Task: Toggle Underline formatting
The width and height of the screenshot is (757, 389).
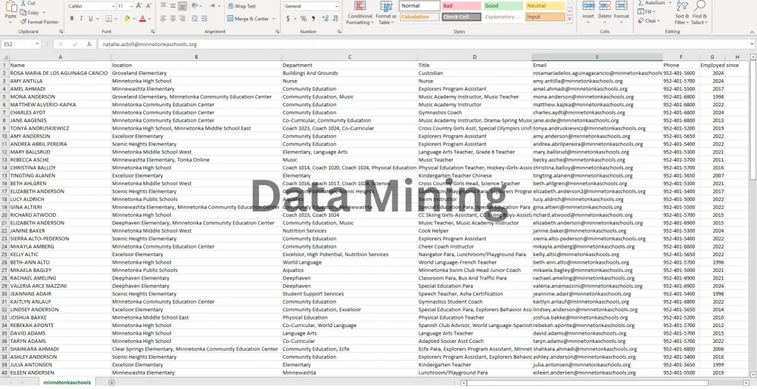Action: click(90, 19)
